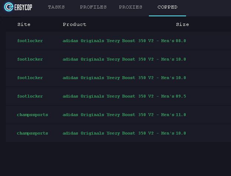Go to the Proxies tab
This screenshot has height=176, width=231.
point(130,7)
